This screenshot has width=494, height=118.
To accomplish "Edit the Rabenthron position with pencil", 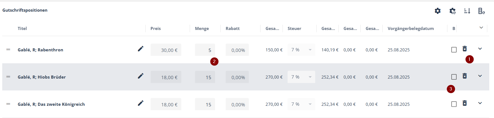I will click(141, 49).
